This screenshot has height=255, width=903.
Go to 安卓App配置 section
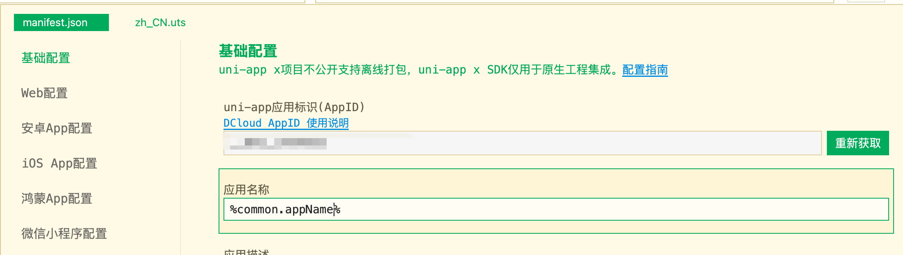[56, 128]
